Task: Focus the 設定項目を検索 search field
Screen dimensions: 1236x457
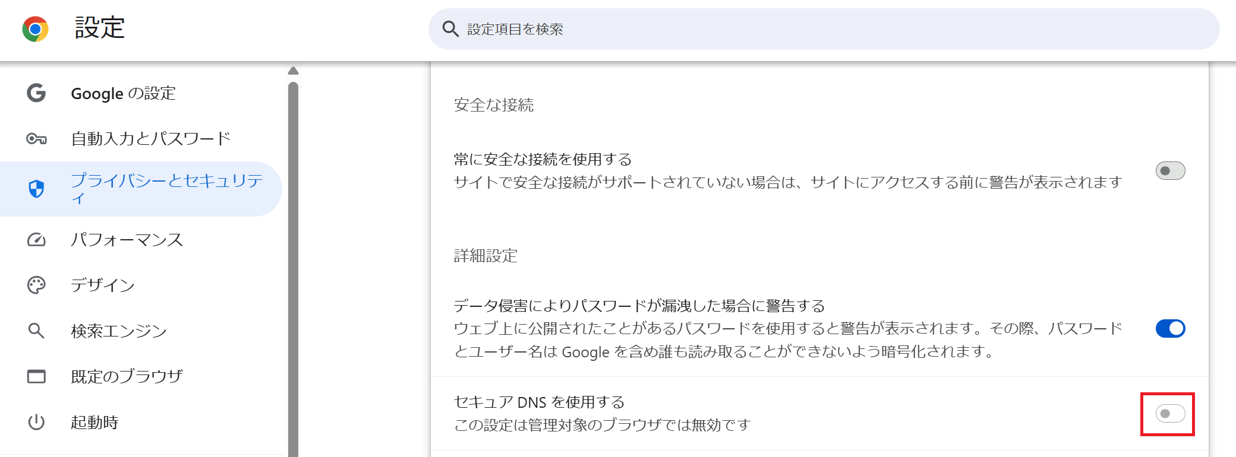Action: click(824, 29)
